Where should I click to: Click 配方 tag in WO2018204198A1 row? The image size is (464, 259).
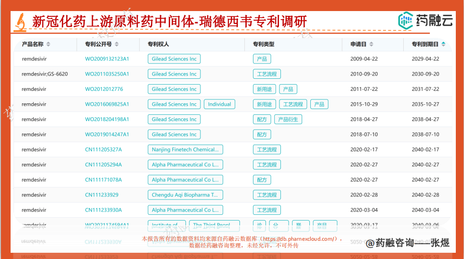coord(262,119)
